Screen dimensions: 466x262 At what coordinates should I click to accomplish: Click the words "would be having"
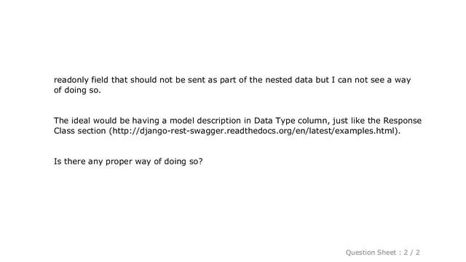tap(126, 121)
